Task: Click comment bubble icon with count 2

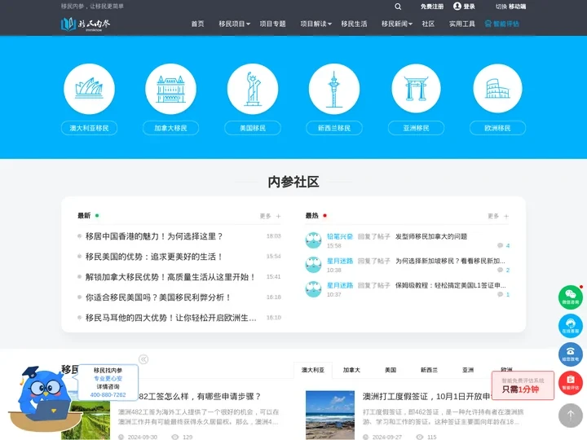Action: (500, 271)
